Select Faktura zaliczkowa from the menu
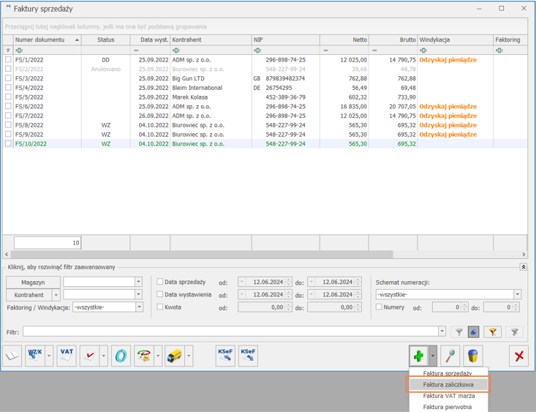The image size is (536, 412). tap(449, 384)
